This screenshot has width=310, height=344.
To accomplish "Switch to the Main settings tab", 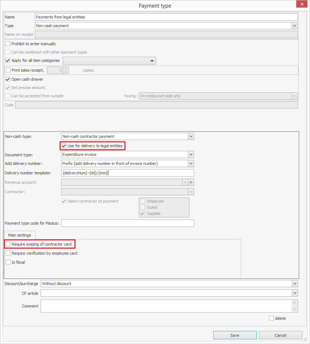I will (20, 235).
